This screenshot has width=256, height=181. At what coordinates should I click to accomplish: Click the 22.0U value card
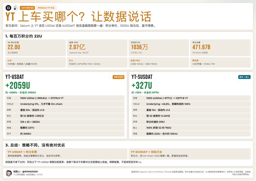[36, 48]
